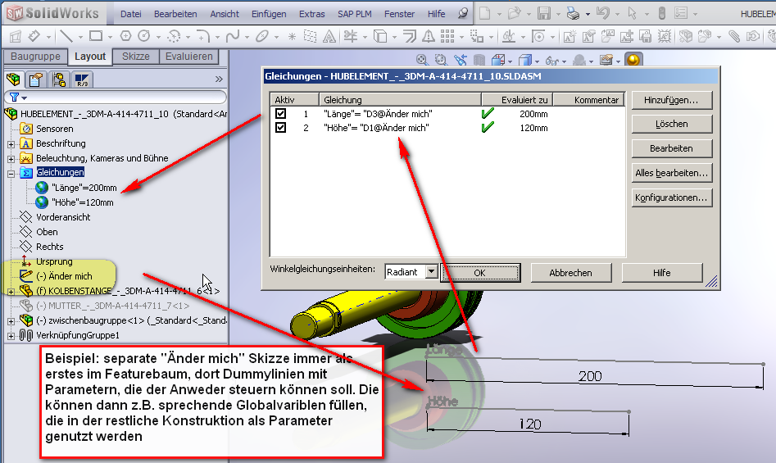
Task: Click the Linear Sketch Pattern icon
Action: click(x=447, y=36)
